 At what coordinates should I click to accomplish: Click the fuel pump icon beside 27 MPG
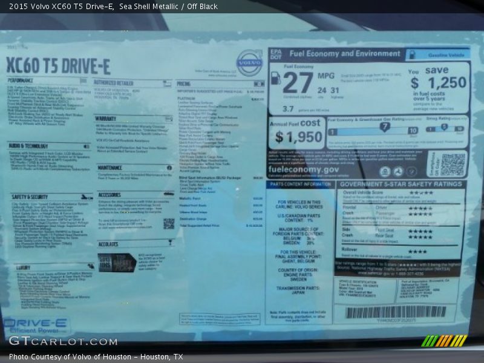[x=276, y=78]
